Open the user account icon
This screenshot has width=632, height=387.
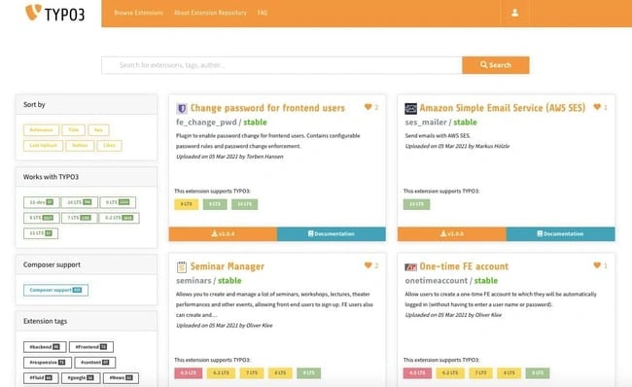(514, 13)
